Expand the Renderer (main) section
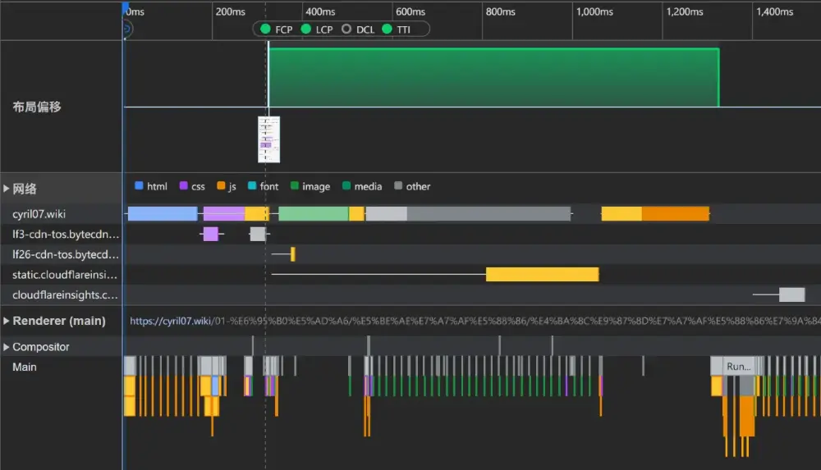 click(x=7, y=321)
